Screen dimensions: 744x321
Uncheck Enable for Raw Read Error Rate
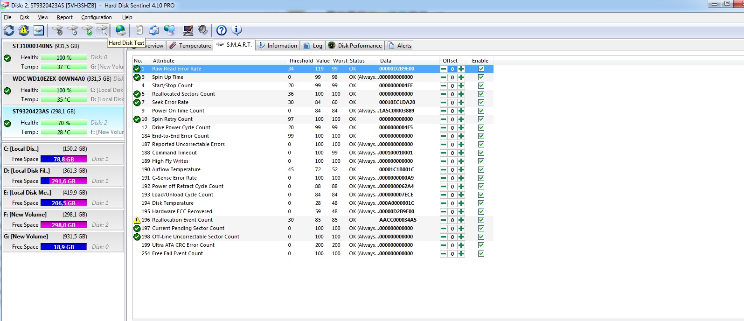pyautogui.click(x=481, y=69)
